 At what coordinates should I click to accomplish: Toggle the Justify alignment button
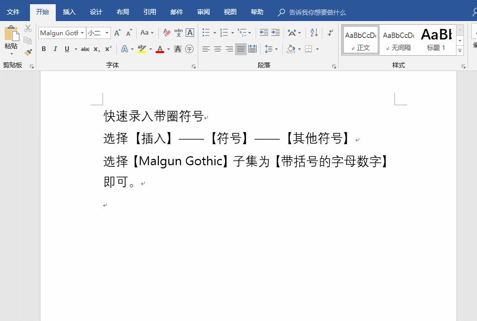[240, 49]
